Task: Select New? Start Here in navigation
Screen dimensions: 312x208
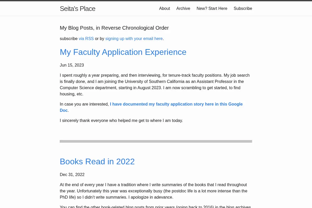Action: 212,9
